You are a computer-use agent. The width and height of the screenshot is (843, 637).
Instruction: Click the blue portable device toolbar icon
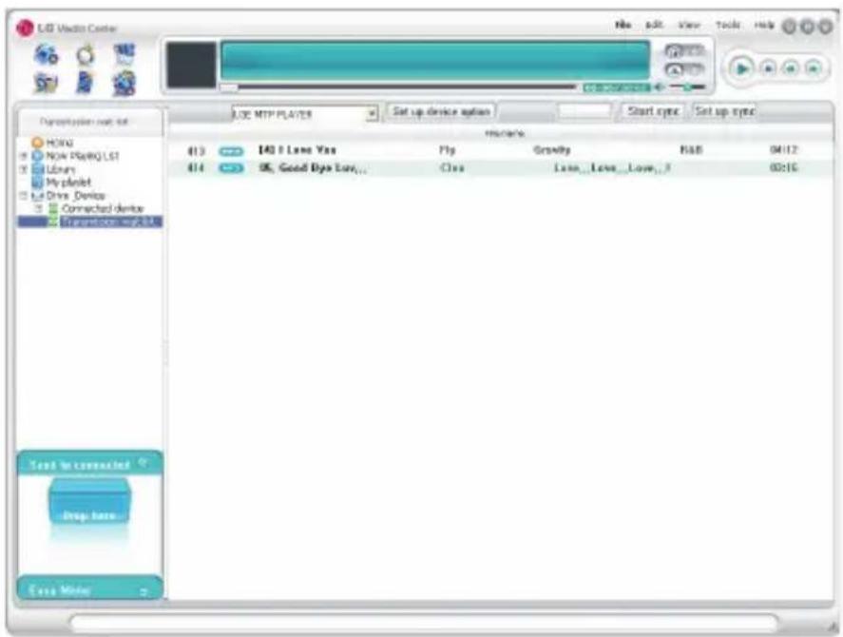[x=85, y=84]
